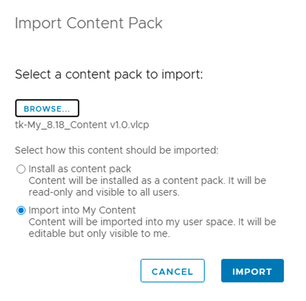This screenshot has width=306, height=301.
Task: Click the "Content will be imported into my user space" line
Action: tap(152, 222)
